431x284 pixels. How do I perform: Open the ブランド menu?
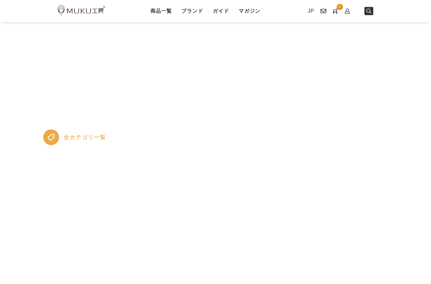[x=192, y=11]
